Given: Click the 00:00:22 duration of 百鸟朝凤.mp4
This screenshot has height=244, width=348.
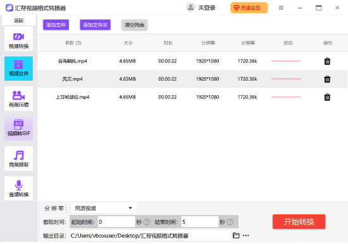Looking at the screenshot, I should pyautogui.click(x=167, y=61).
